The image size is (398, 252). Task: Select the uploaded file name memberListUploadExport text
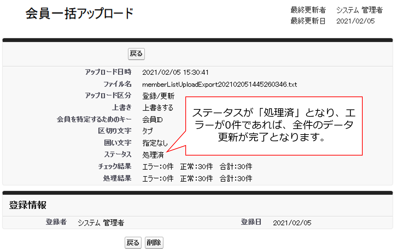point(219,85)
